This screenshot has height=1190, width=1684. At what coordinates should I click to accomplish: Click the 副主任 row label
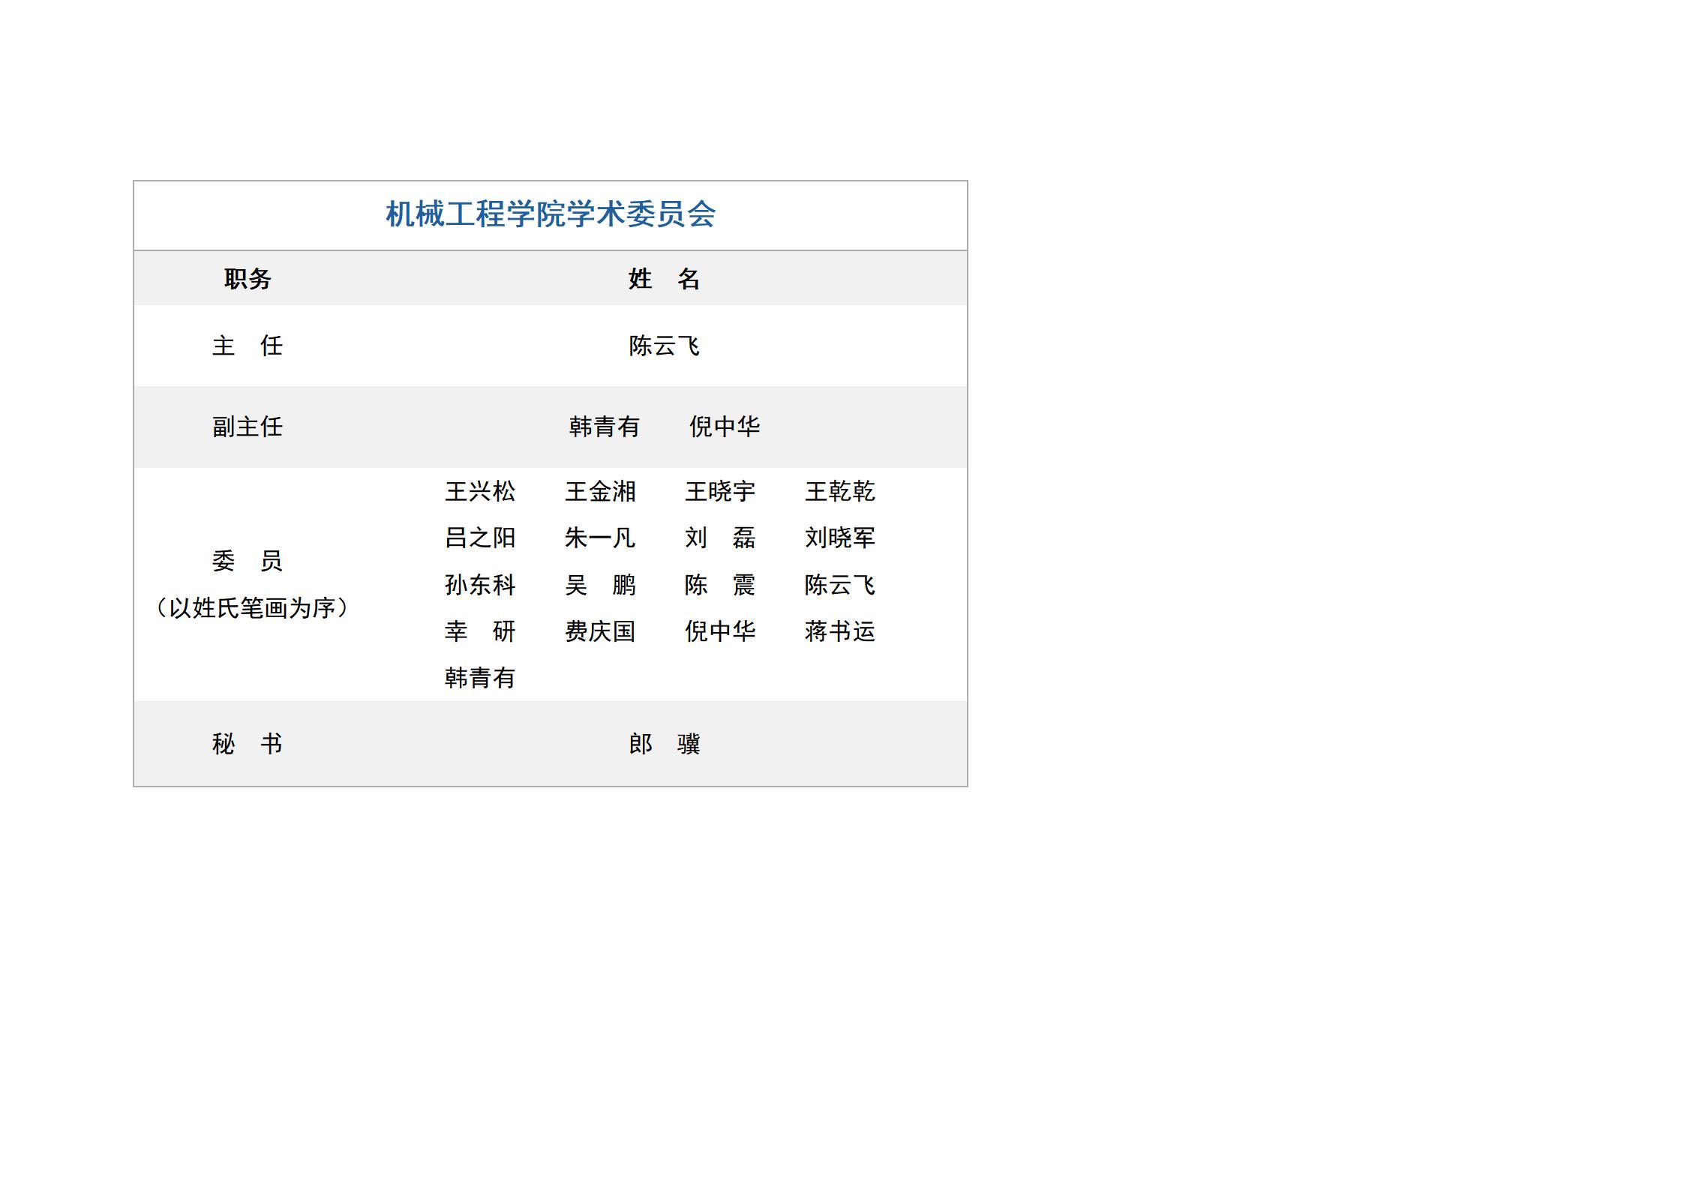(248, 427)
